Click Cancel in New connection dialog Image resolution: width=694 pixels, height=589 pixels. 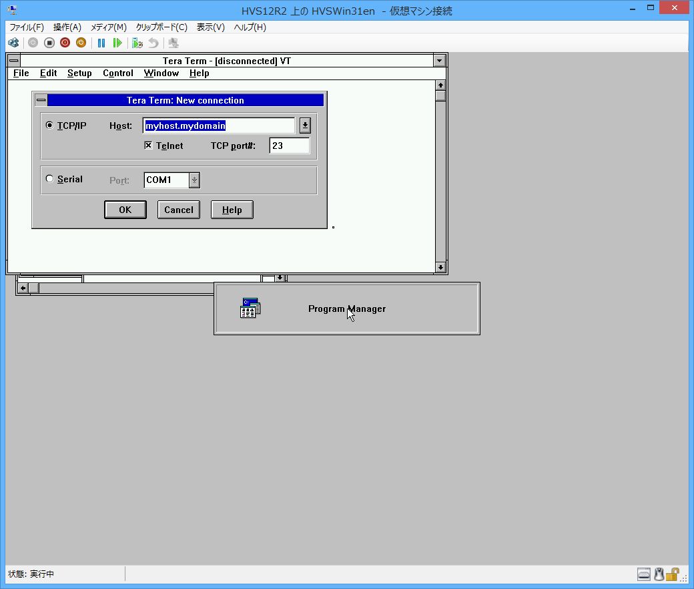point(179,210)
